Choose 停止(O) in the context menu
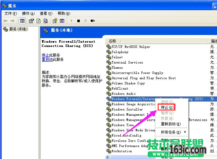Image resolution: width=217 pixels, height=159 pixels. 167,107
